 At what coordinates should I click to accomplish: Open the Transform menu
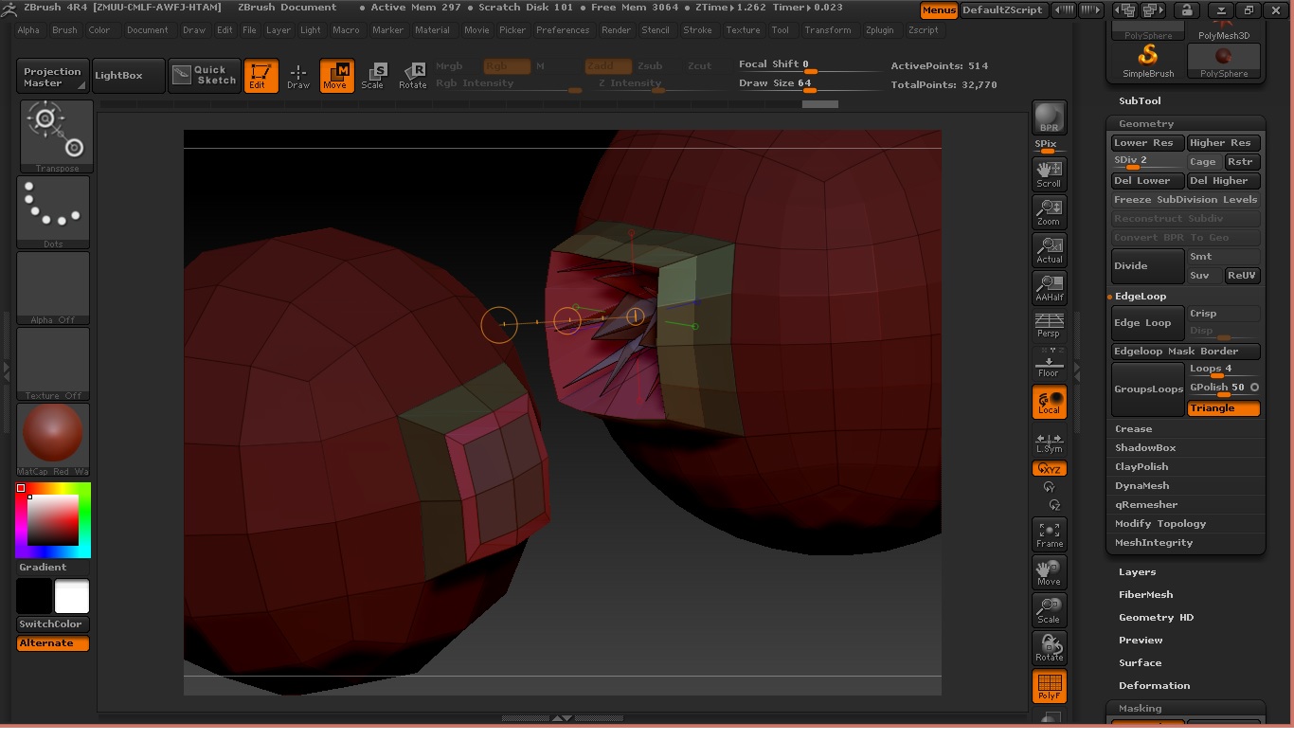coord(828,30)
